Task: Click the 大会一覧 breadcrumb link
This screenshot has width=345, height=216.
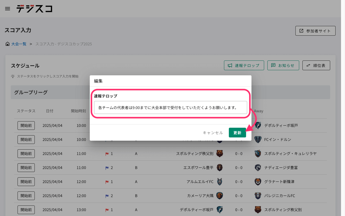Action: coord(19,44)
